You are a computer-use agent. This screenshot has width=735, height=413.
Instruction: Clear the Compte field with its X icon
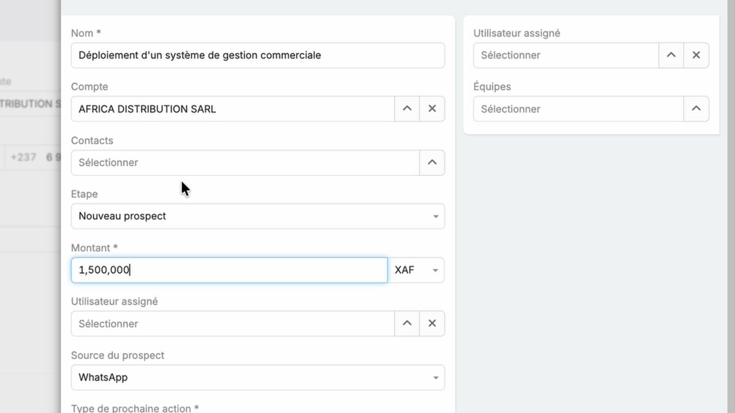pos(432,109)
